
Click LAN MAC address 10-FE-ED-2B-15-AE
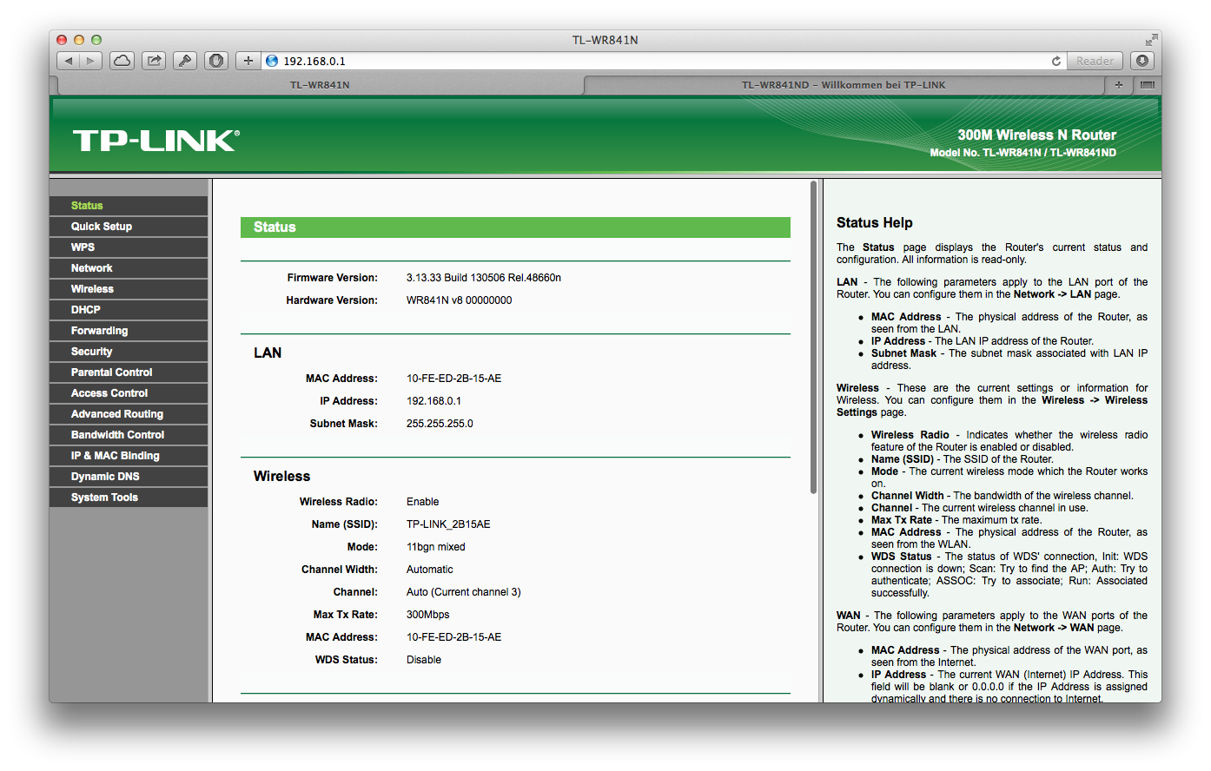[x=454, y=379]
